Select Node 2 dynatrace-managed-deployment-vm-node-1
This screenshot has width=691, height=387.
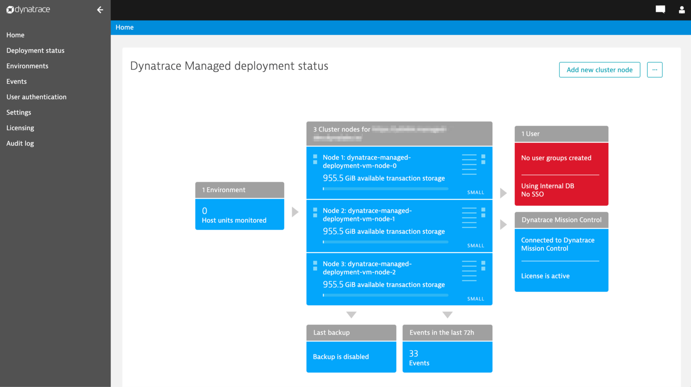pyautogui.click(x=367, y=215)
